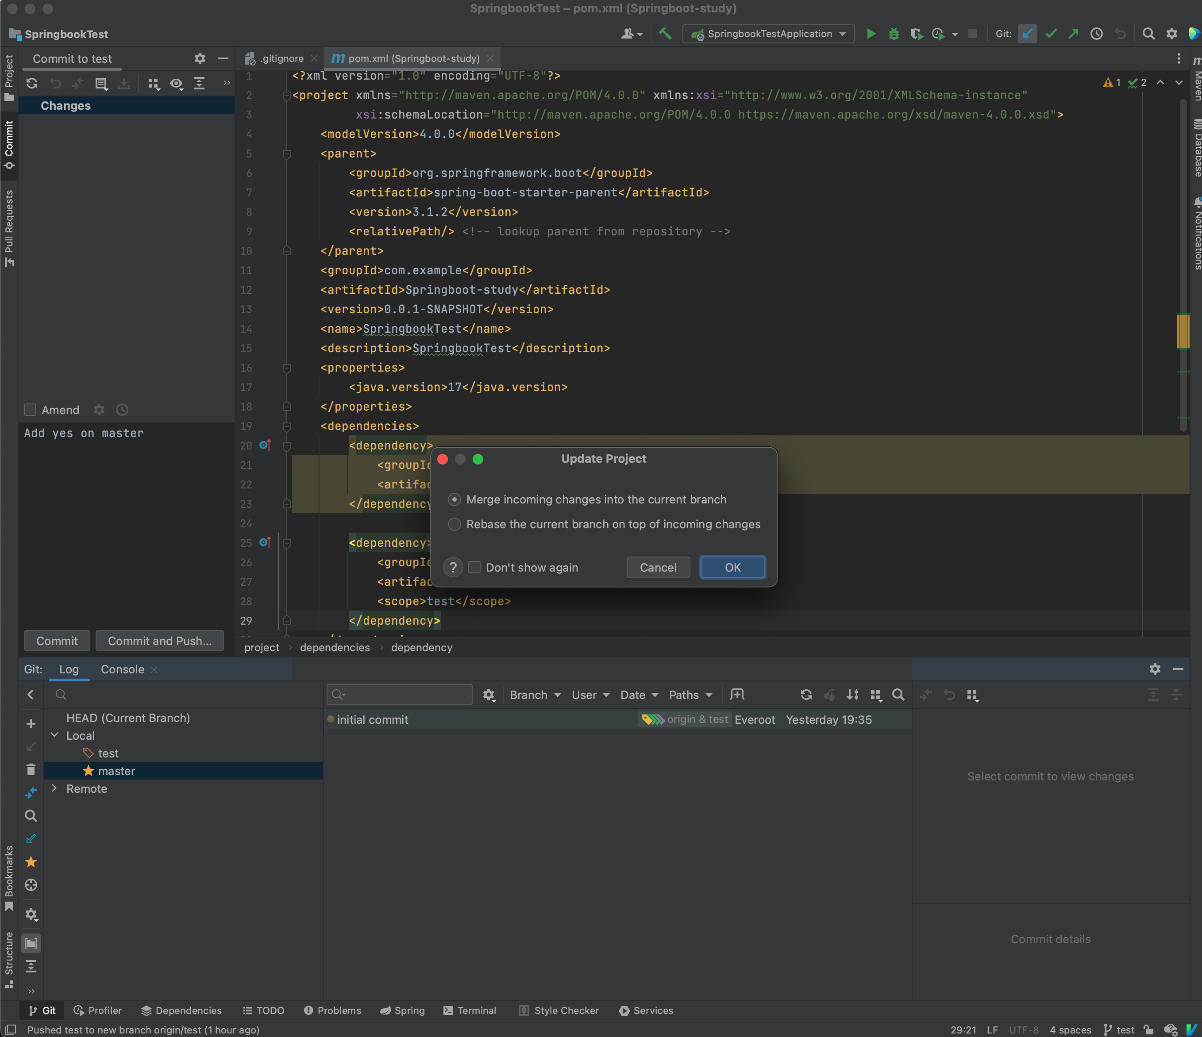Toggle favorite star filter in branches
Image resolution: width=1202 pixels, height=1037 pixels.
tap(31, 862)
